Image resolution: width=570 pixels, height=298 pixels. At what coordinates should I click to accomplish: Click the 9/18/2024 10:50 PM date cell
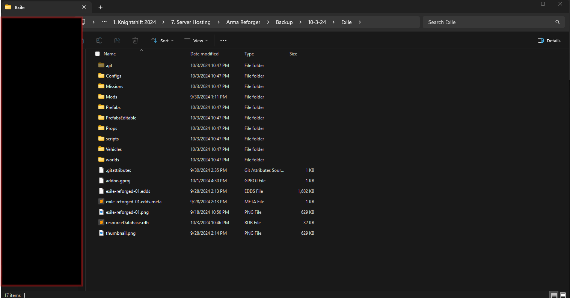209,212
